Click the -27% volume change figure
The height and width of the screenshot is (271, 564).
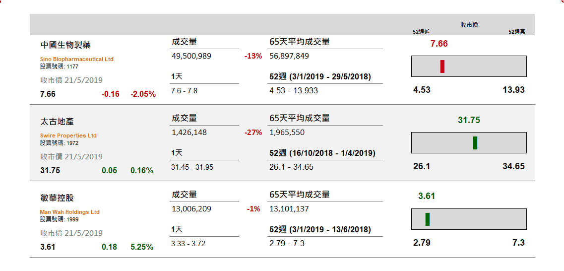tap(253, 133)
